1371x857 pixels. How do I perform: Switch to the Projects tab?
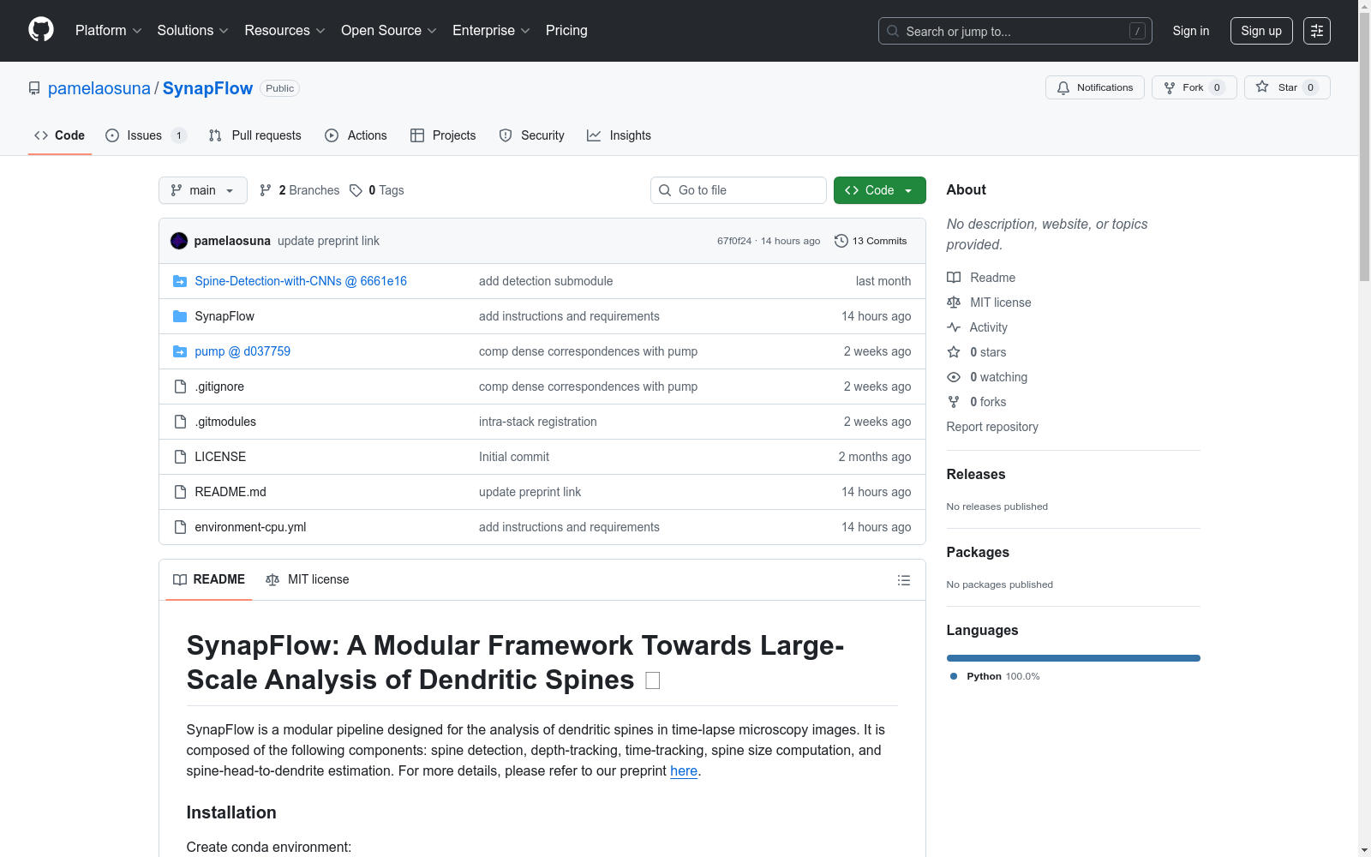443,135
